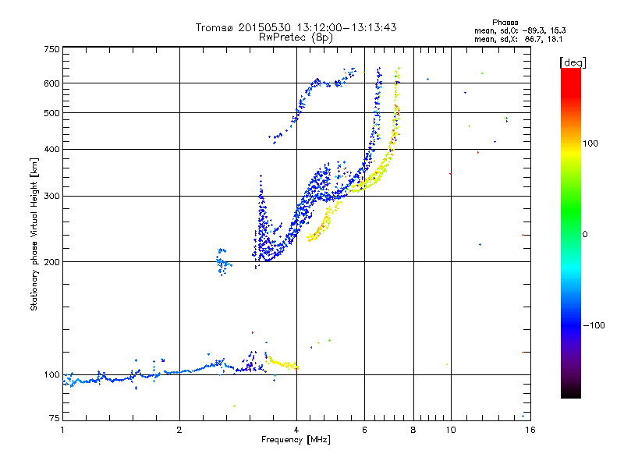Viewport: 624px width, 468px height.
Task: Click the colorbar tick label '0'
Action: click(585, 234)
